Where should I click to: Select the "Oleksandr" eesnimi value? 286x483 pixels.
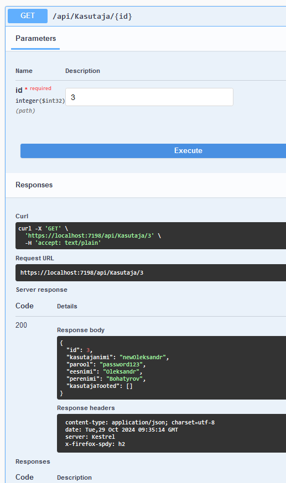(121, 371)
